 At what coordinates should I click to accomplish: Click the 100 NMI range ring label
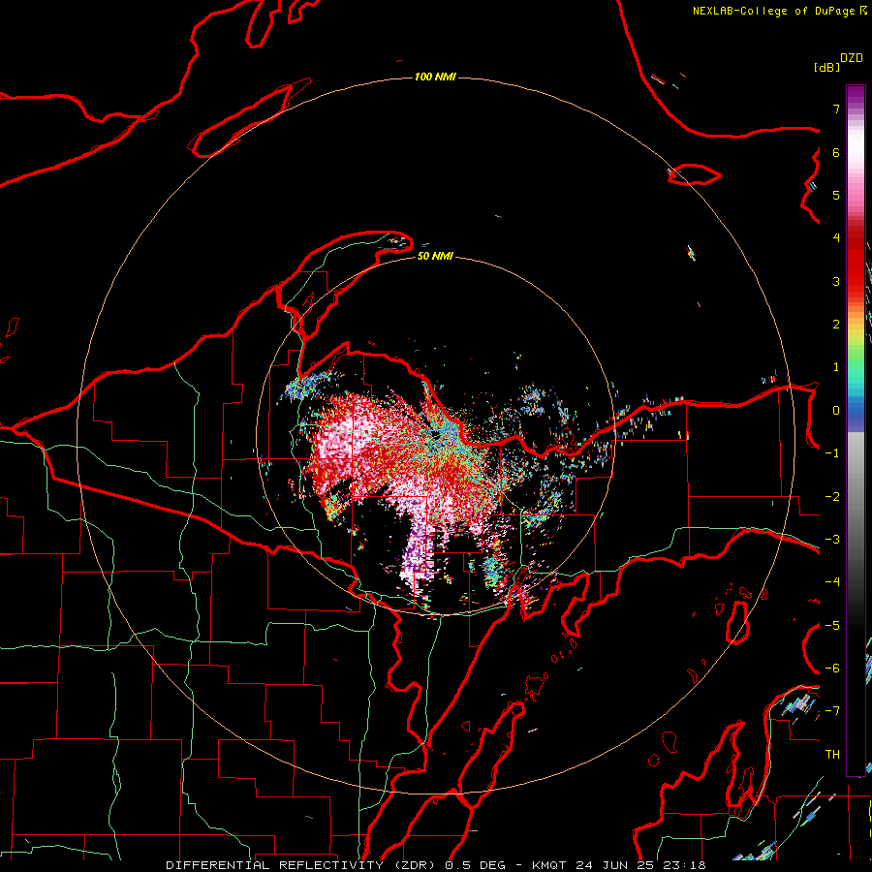pyautogui.click(x=435, y=77)
